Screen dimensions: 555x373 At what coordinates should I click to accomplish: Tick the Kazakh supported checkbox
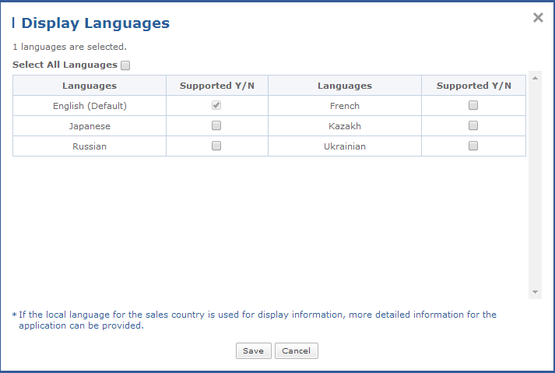[473, 125]
